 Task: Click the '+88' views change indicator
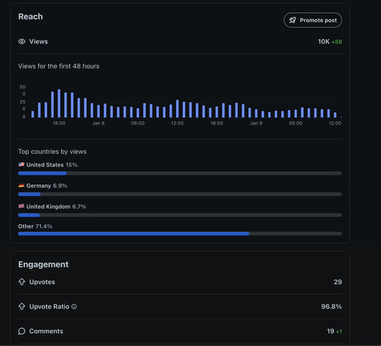point(337,42)
